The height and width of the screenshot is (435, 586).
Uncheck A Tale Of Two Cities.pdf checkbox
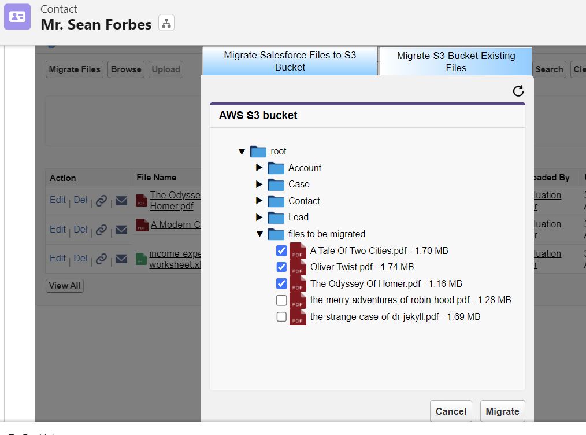[281, 250]
